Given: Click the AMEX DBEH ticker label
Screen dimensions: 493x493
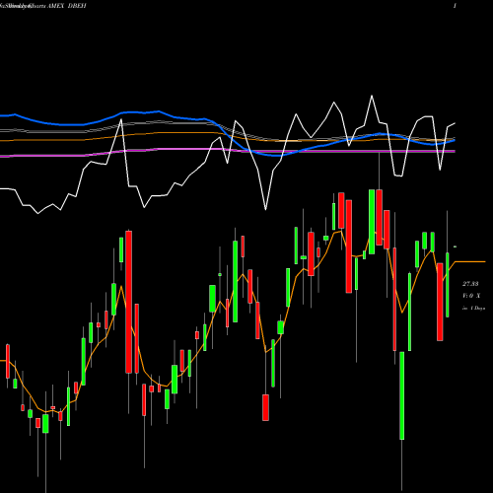Looking at the screenshot, I should click(67, 6).
